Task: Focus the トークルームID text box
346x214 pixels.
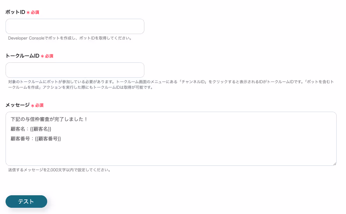Action: point(75,70)
